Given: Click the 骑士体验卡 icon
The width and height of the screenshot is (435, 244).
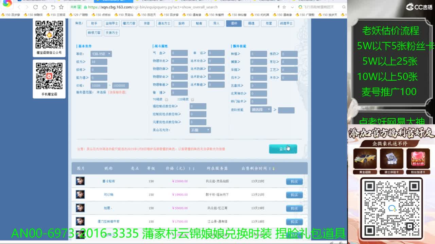Looking at the screenshot, I should coord(391,159).
